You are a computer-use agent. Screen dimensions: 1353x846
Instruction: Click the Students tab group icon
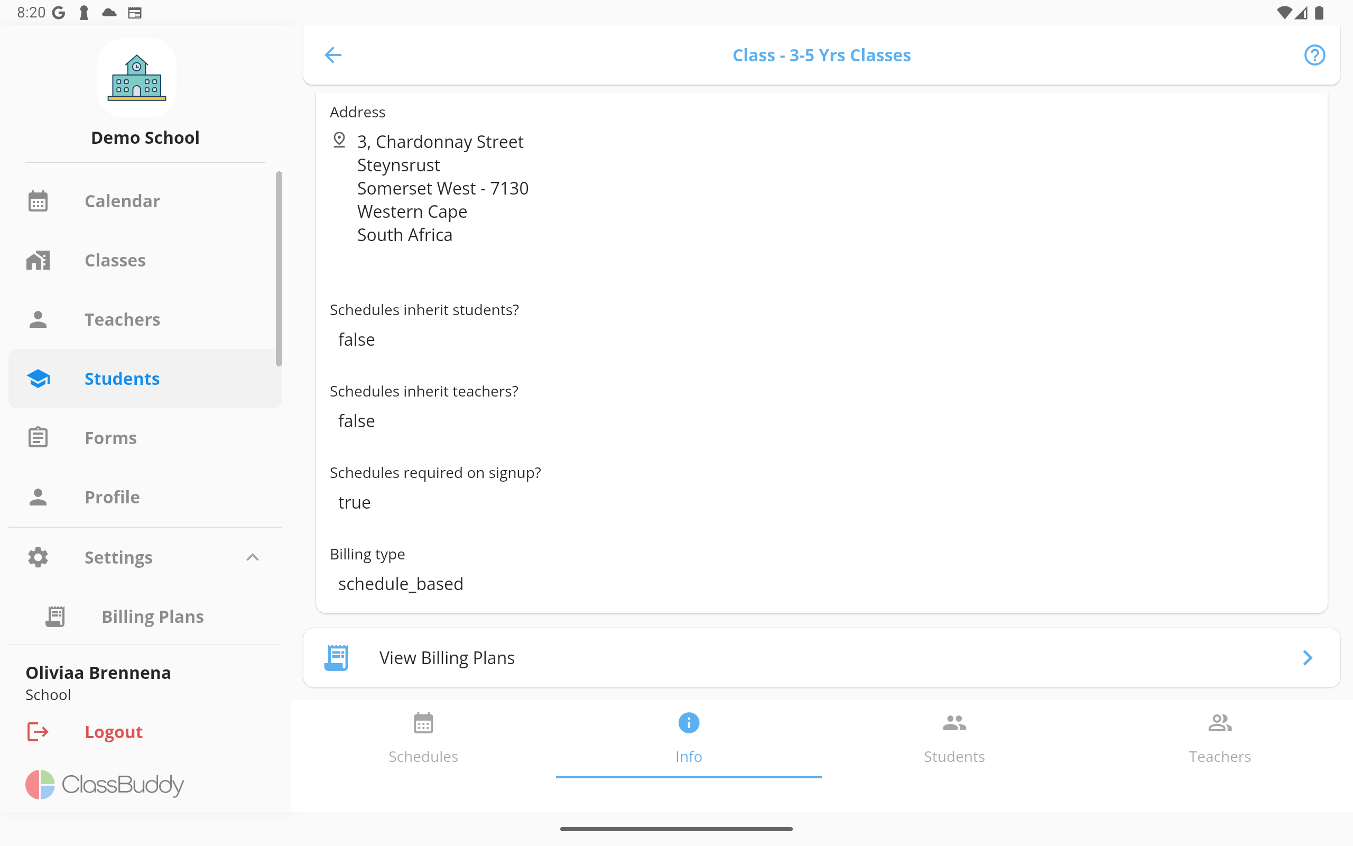(954, 723)
